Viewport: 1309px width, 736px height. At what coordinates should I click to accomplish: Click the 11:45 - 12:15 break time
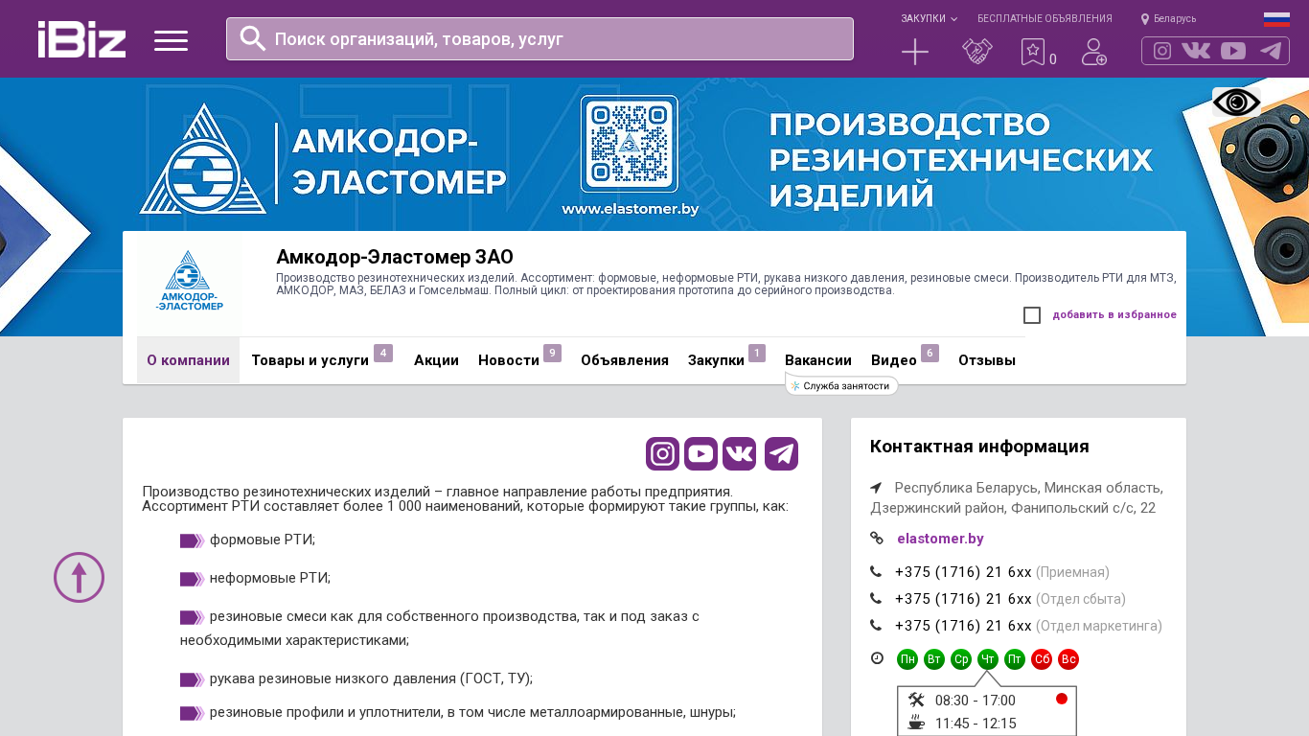pyautogui.click(x=976, y=724)
